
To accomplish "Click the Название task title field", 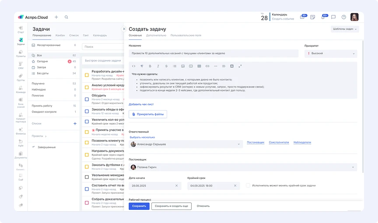I will coord(213,53).
